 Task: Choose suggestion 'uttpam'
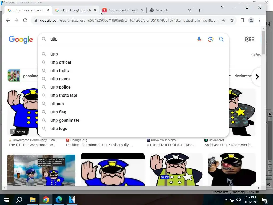[133, 104]
